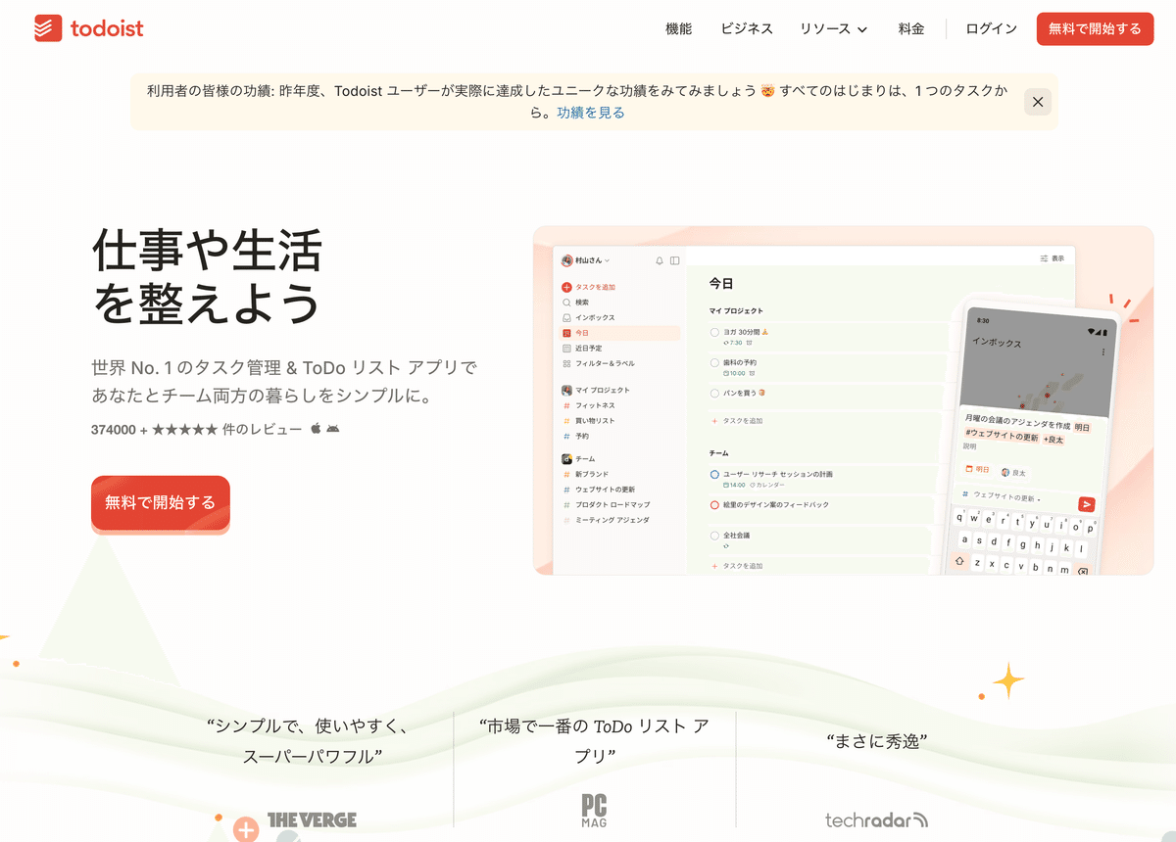Expand the リソース navigation dropdown
The height and width of the screenshot is (842, 1176).
[834, 29]
